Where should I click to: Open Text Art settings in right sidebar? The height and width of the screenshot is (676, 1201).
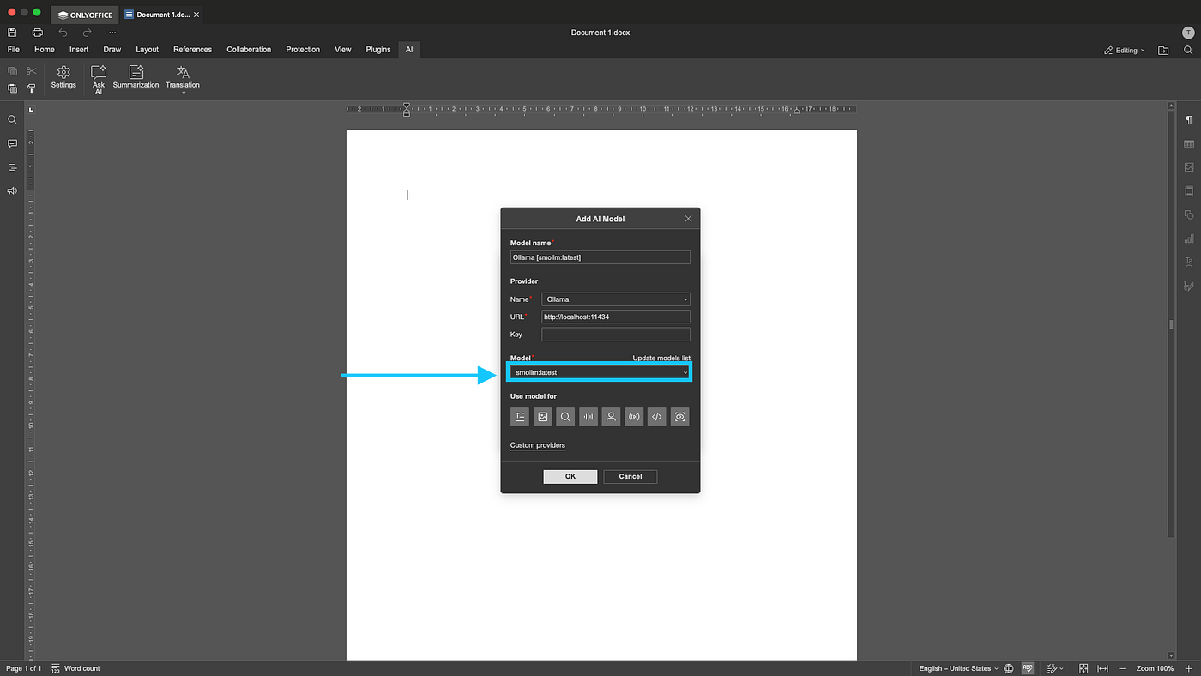[x=1189, y=262]
